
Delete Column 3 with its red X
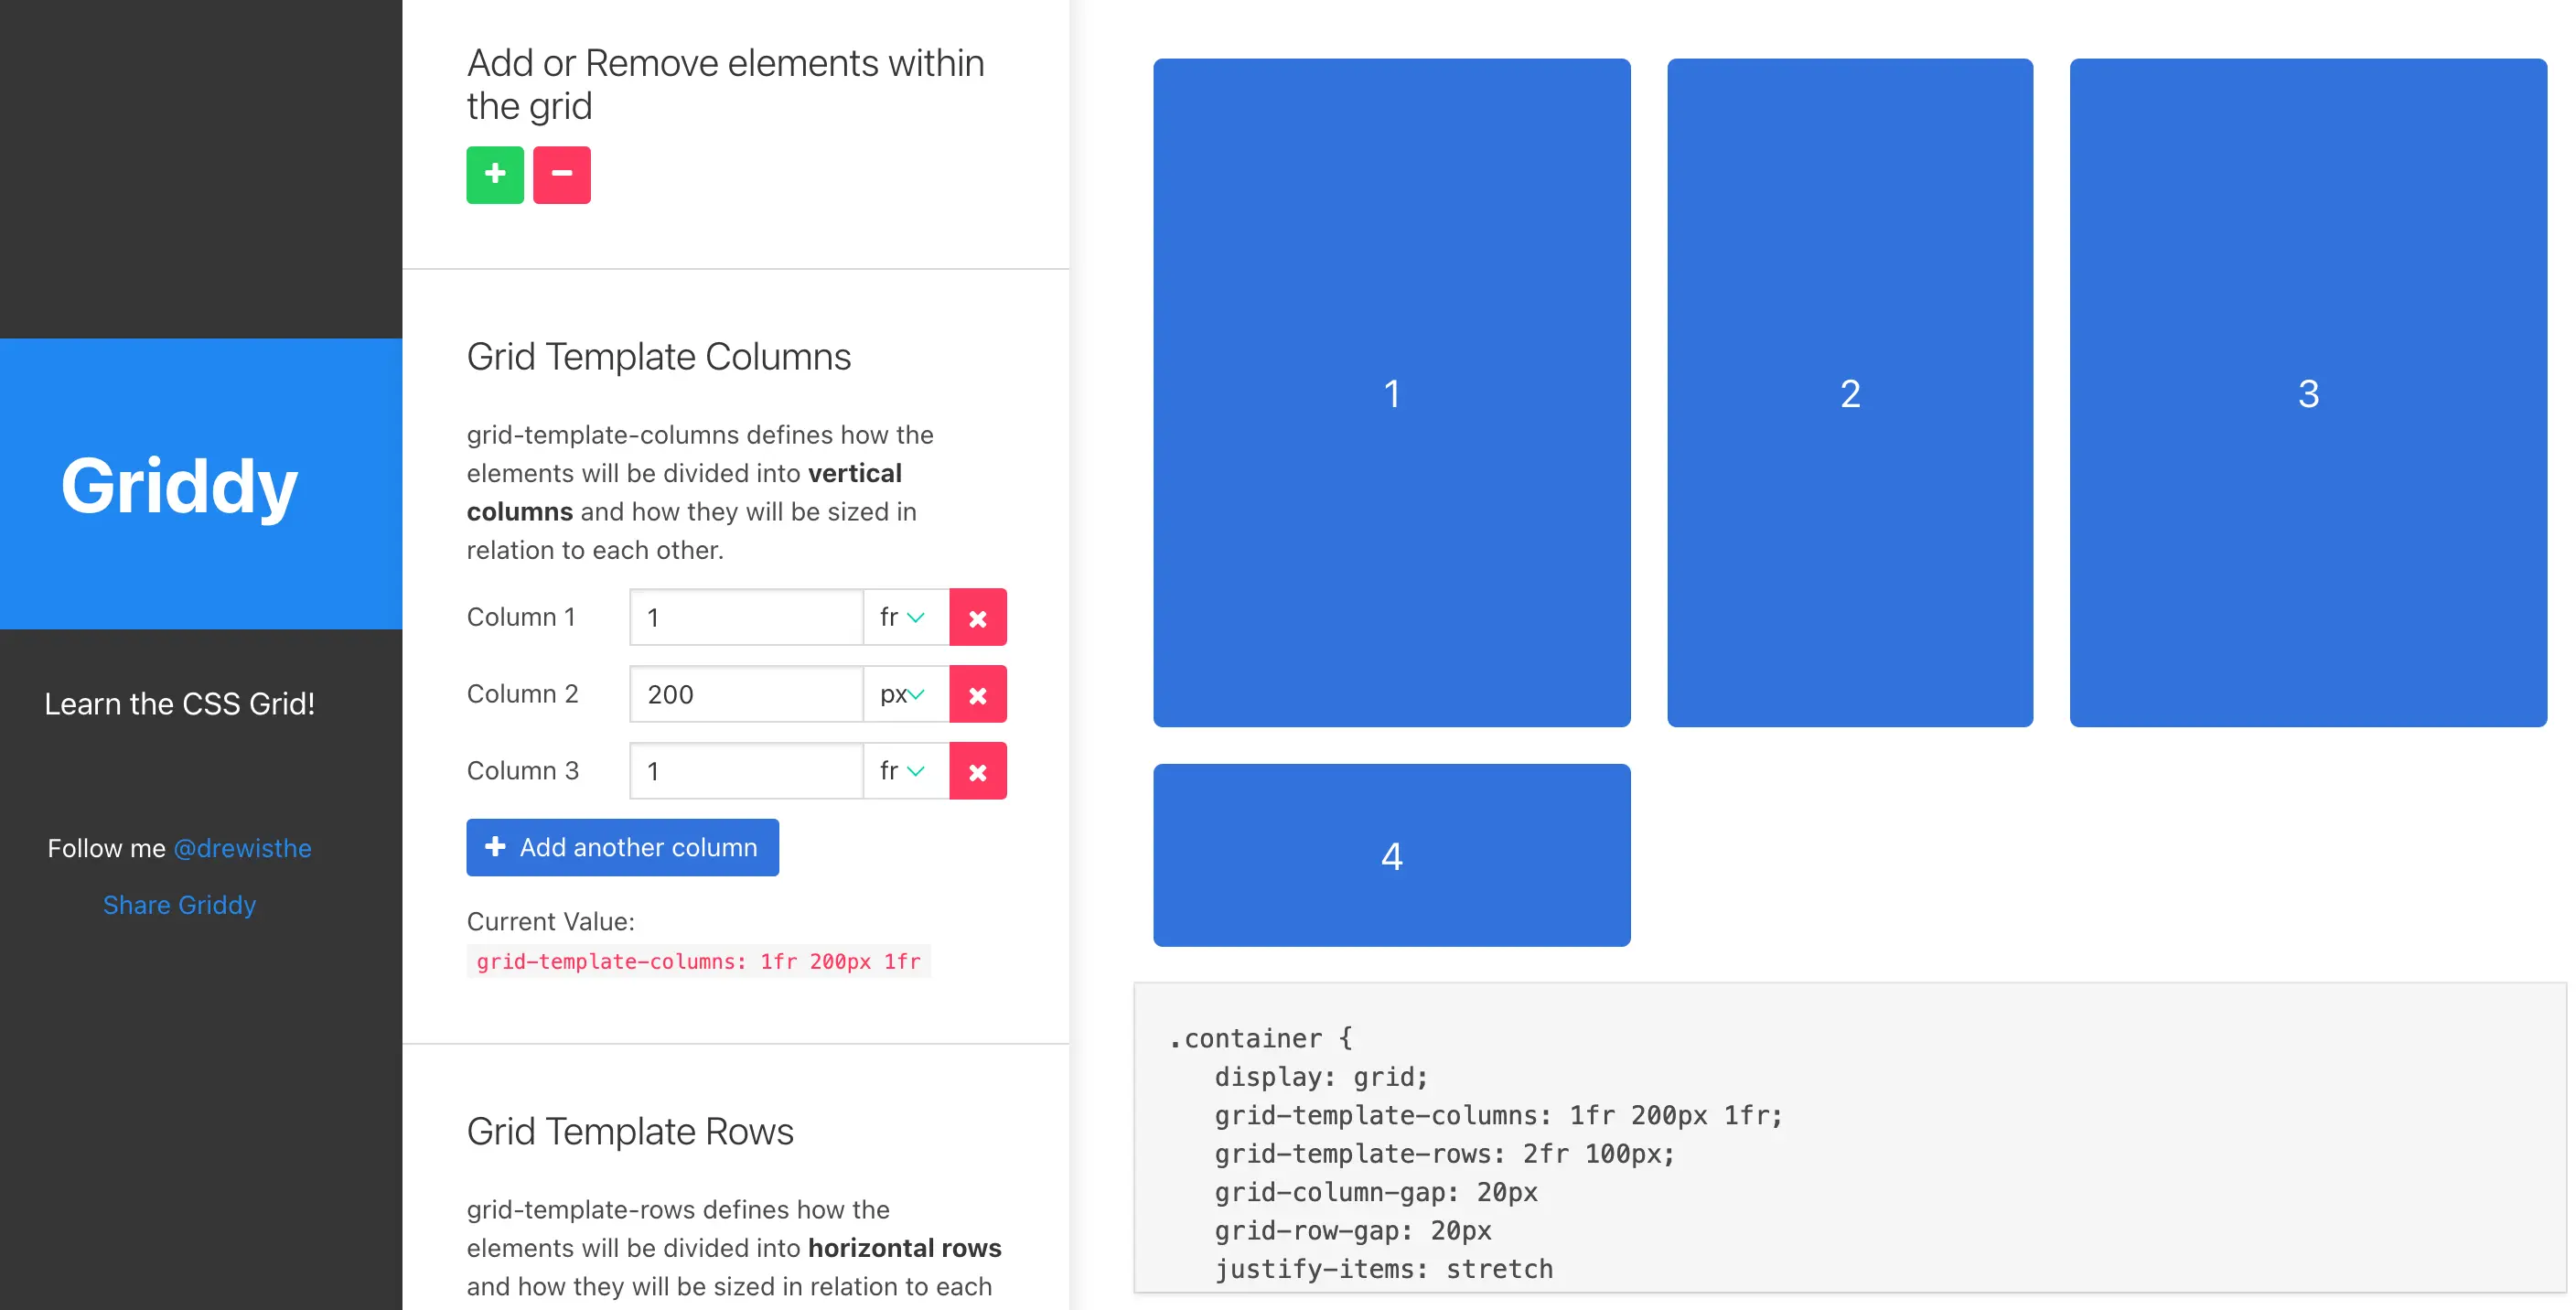coord(977,771)
